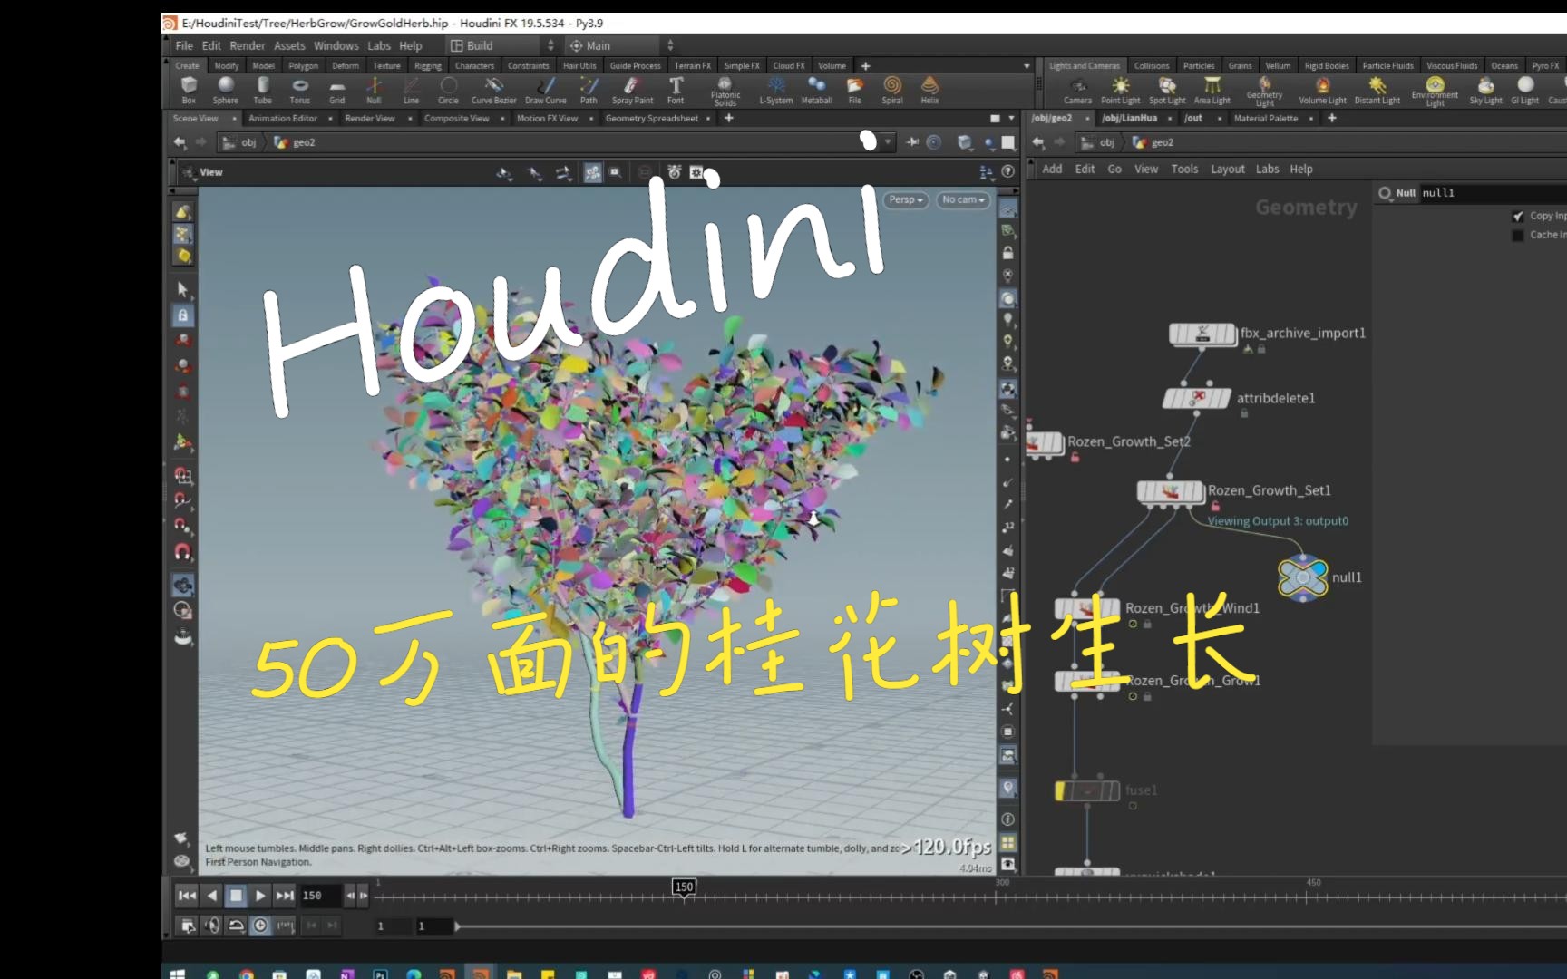This screenshot has width=1567, height=979.
Task: Select the fbx_archive_import1 node
Action: pyautogui.click(x=1202, y=334)
